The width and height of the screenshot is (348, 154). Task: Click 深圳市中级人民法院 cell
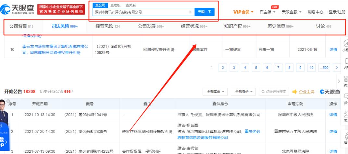296,115
